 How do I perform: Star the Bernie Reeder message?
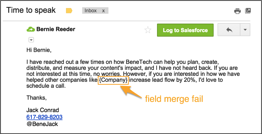[x=148, y=30]
